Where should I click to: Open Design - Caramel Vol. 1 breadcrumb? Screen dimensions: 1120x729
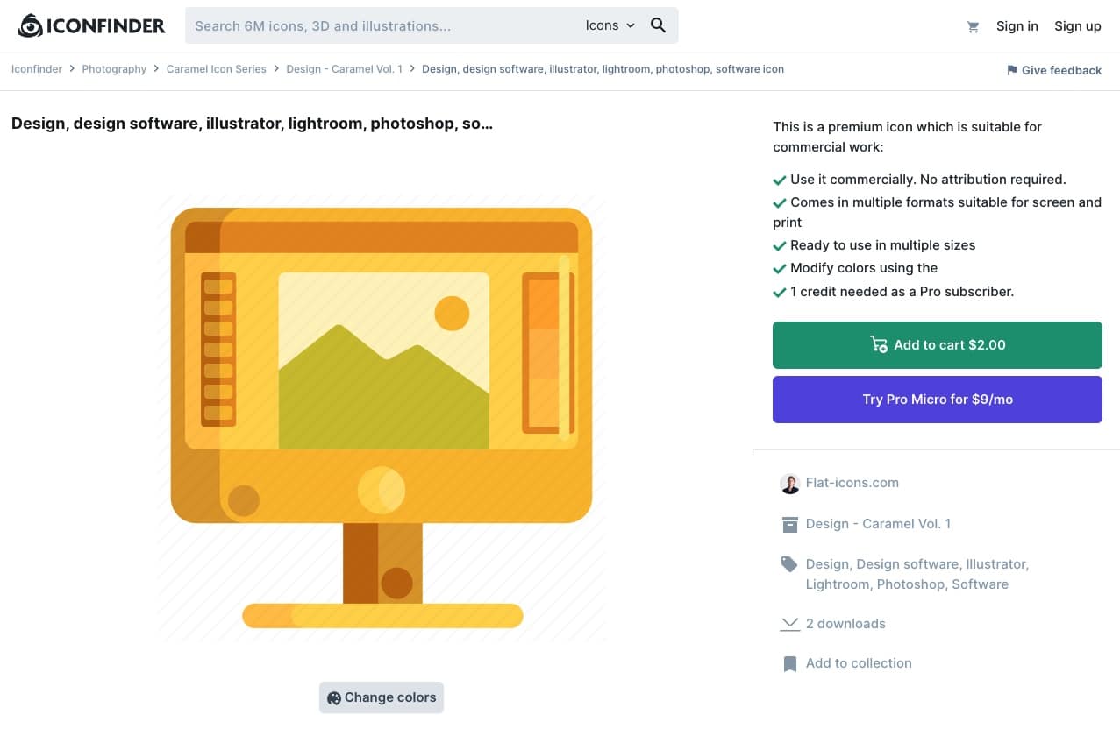pyautogui.click(x=344, y=69)
